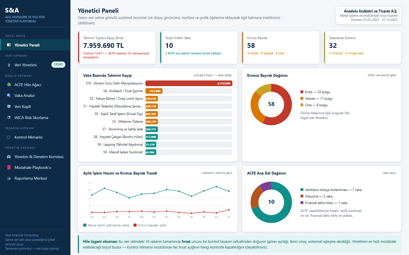Click the Finansal tablo hilesi legend swatch
This screenshot has width=409, height=255.
[x=302, y=203]
